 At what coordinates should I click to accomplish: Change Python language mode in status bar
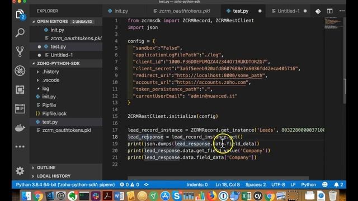(308, 185)
